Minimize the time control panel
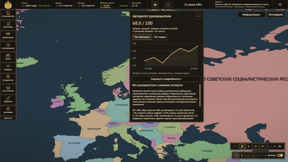The height and width of the screenshot is (162, 288). tap(271, 146)
